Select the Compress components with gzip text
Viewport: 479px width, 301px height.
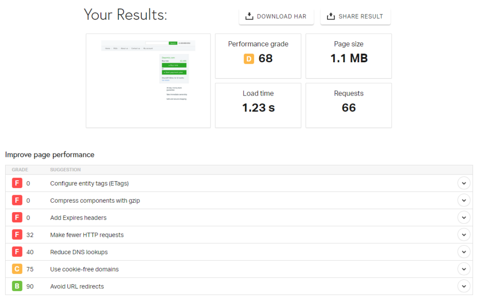click(x=95, y=200)
